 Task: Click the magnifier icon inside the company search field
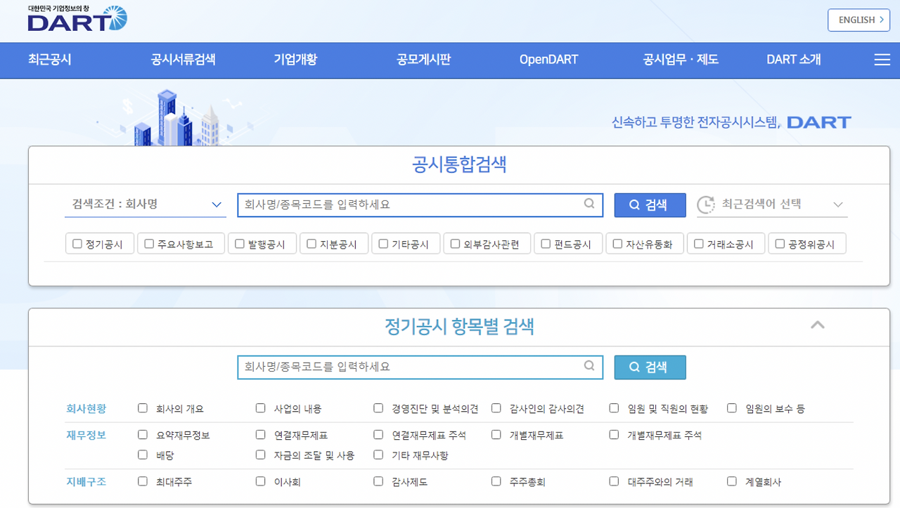(x=589, y=204)
